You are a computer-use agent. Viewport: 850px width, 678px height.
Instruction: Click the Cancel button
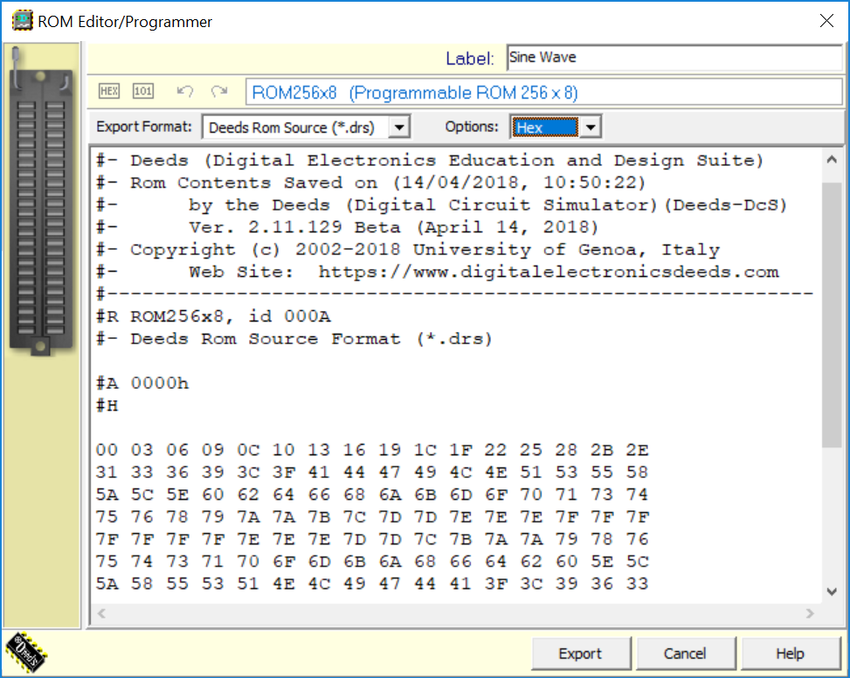[686, 654]
